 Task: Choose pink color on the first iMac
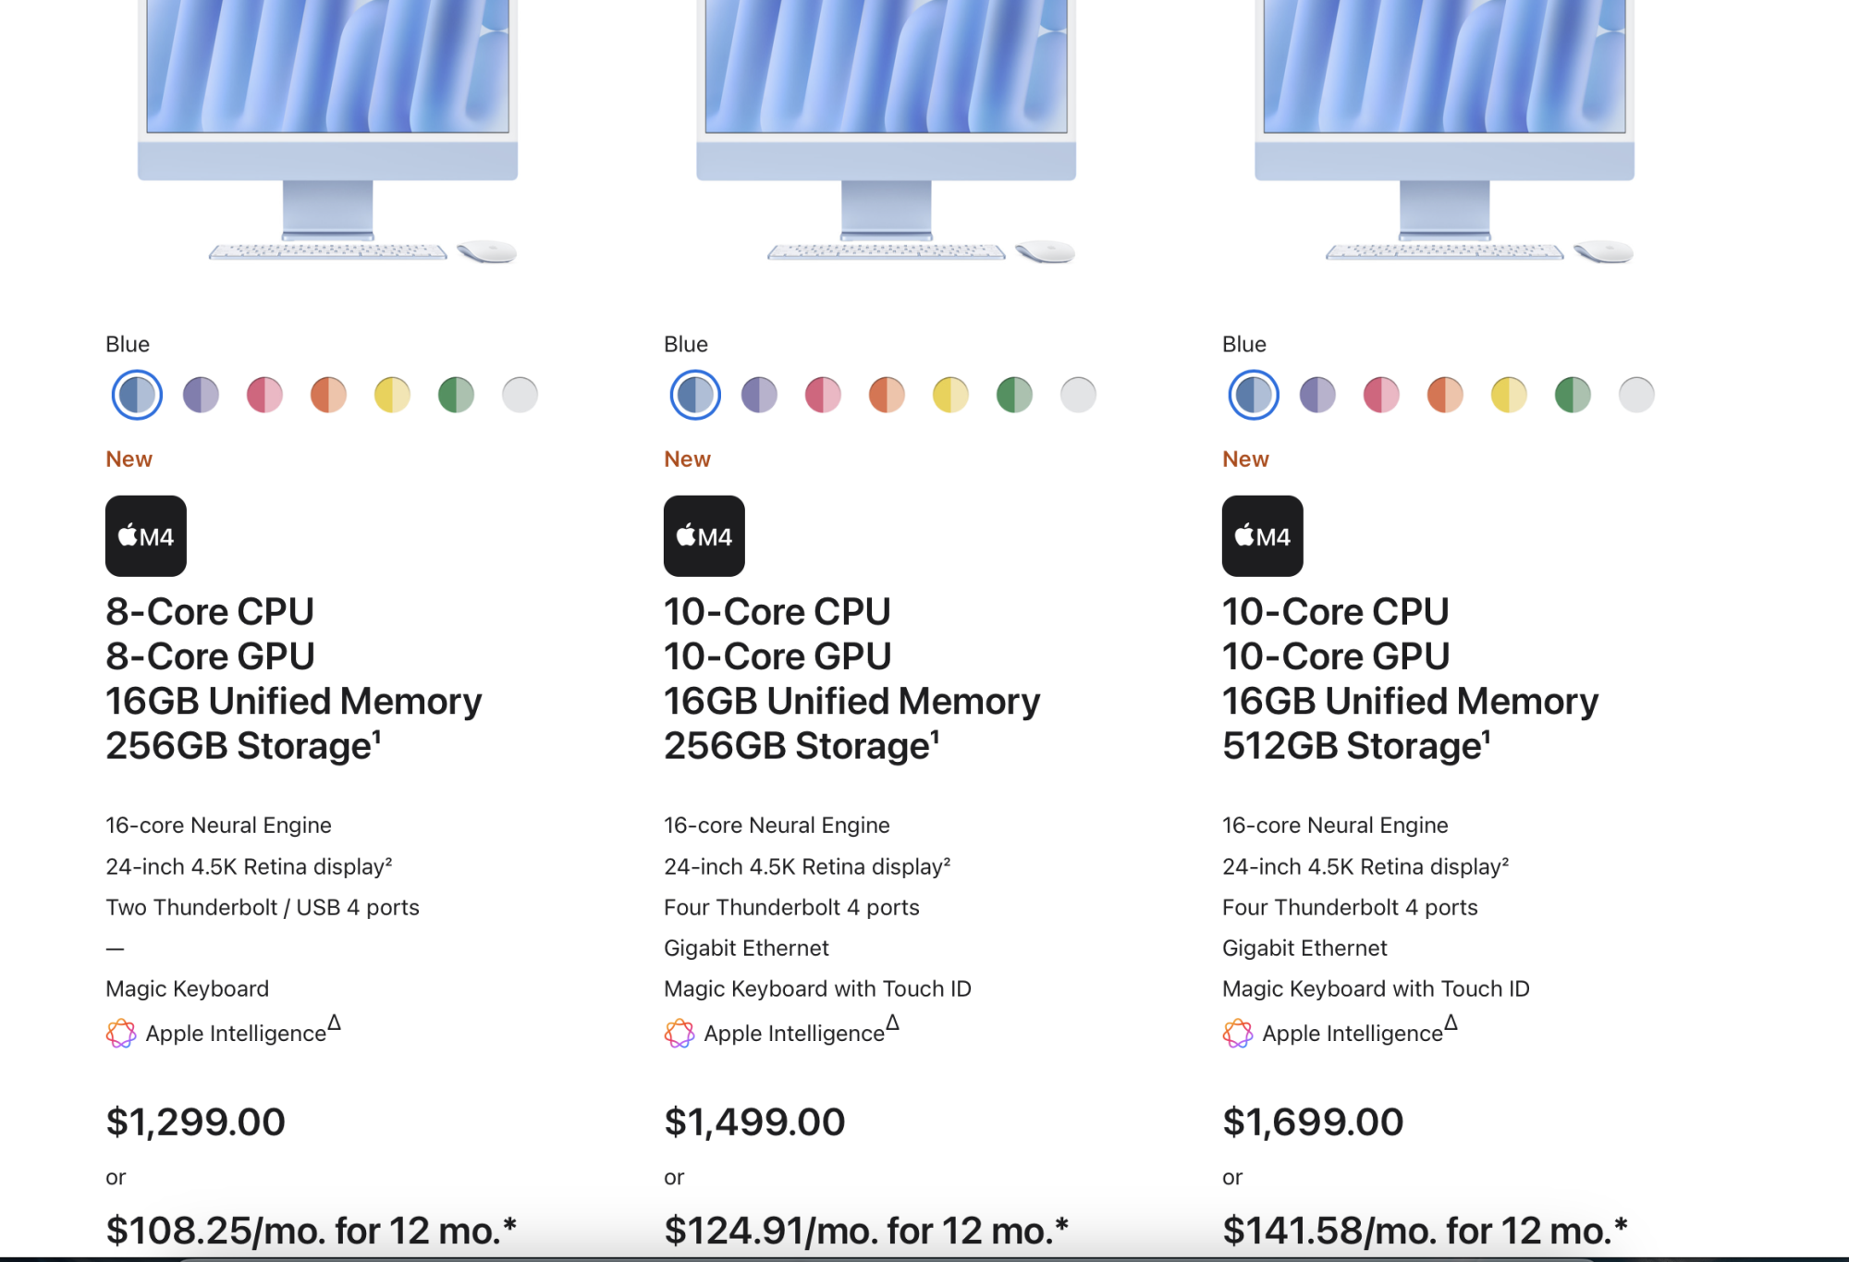point(264,395)
